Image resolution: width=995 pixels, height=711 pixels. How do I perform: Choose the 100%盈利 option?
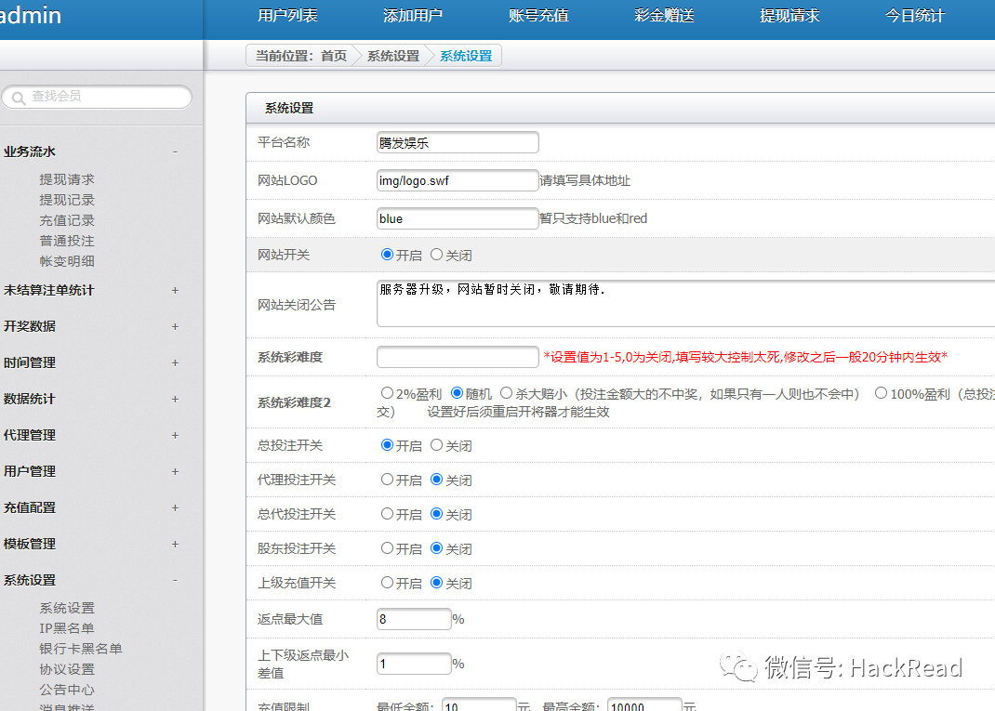(x=881, y=393)
